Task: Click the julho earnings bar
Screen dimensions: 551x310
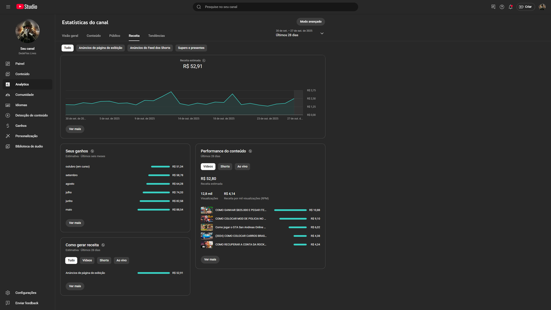Action: pyautogui.click(x=156, y=193)
